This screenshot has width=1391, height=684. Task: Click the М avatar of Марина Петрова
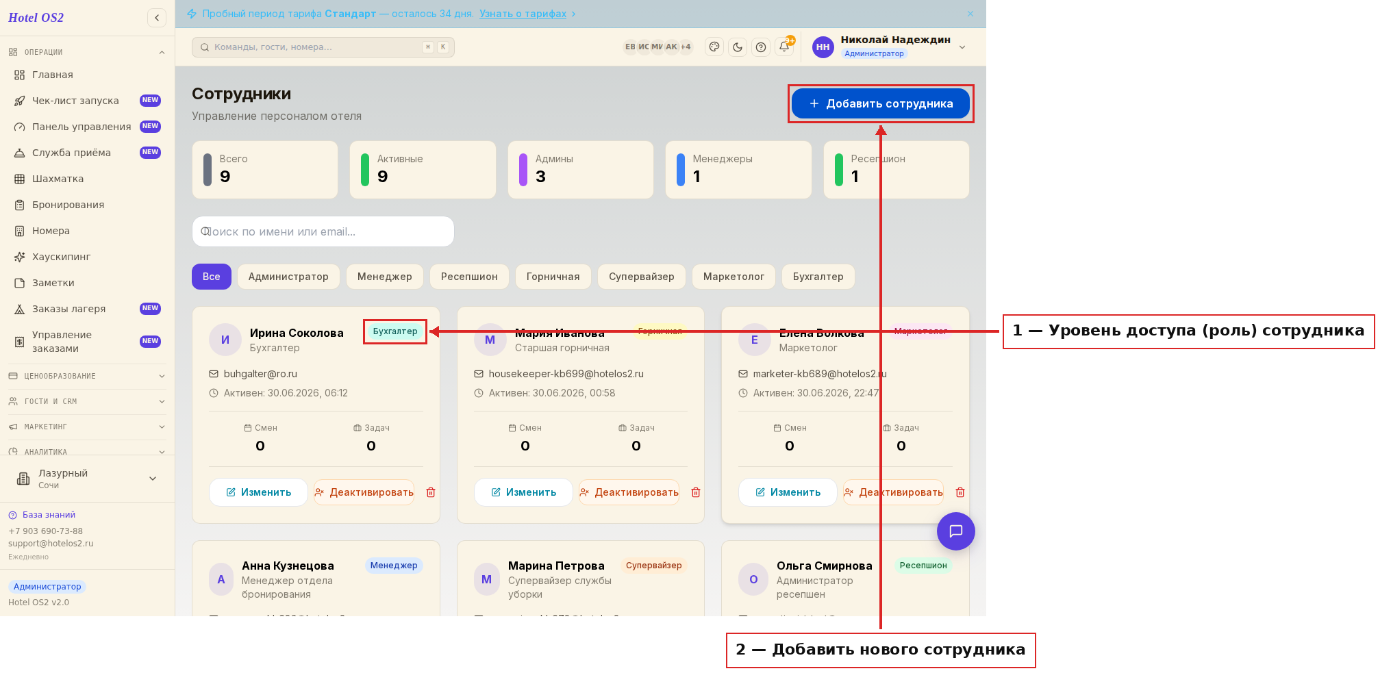tap(487, 579)
